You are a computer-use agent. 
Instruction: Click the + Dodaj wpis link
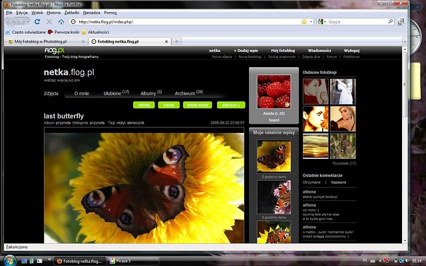point(246,51)
